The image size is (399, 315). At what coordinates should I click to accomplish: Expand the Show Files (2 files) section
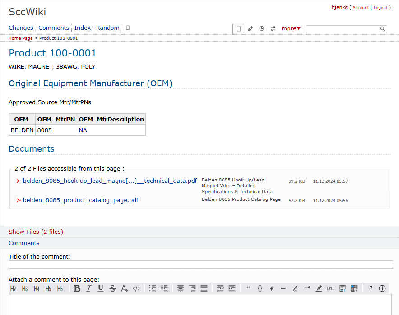point(36,232)
